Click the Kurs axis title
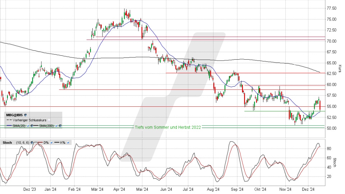Viewport: 345px width, 194px height. (340, 68)
